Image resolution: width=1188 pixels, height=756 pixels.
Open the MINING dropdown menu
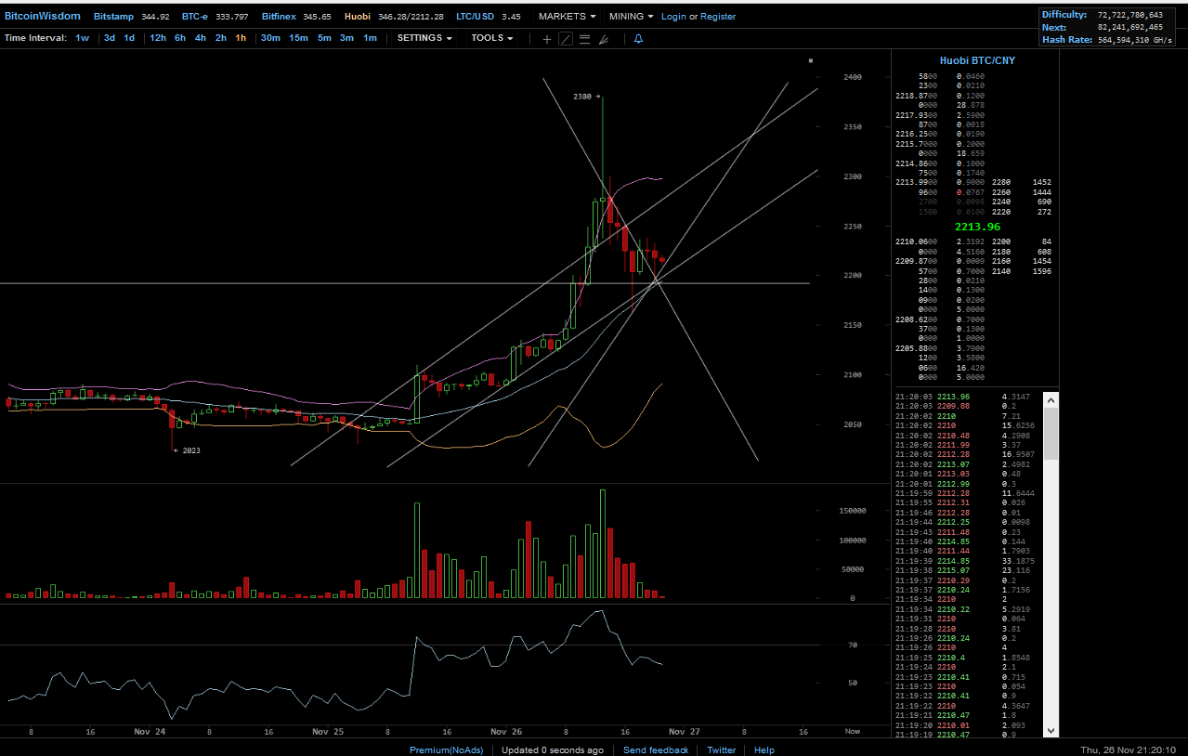(631, 17)
